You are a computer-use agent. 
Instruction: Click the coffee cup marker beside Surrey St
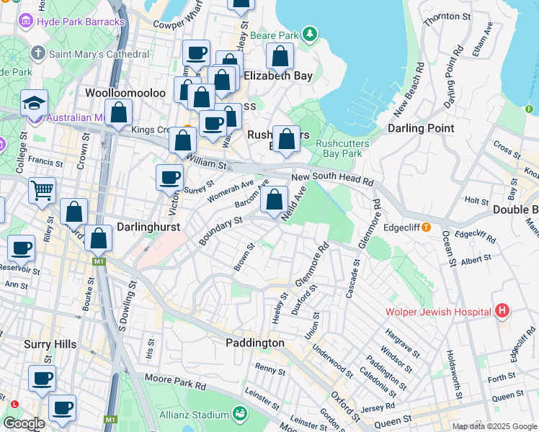(169, 179)
